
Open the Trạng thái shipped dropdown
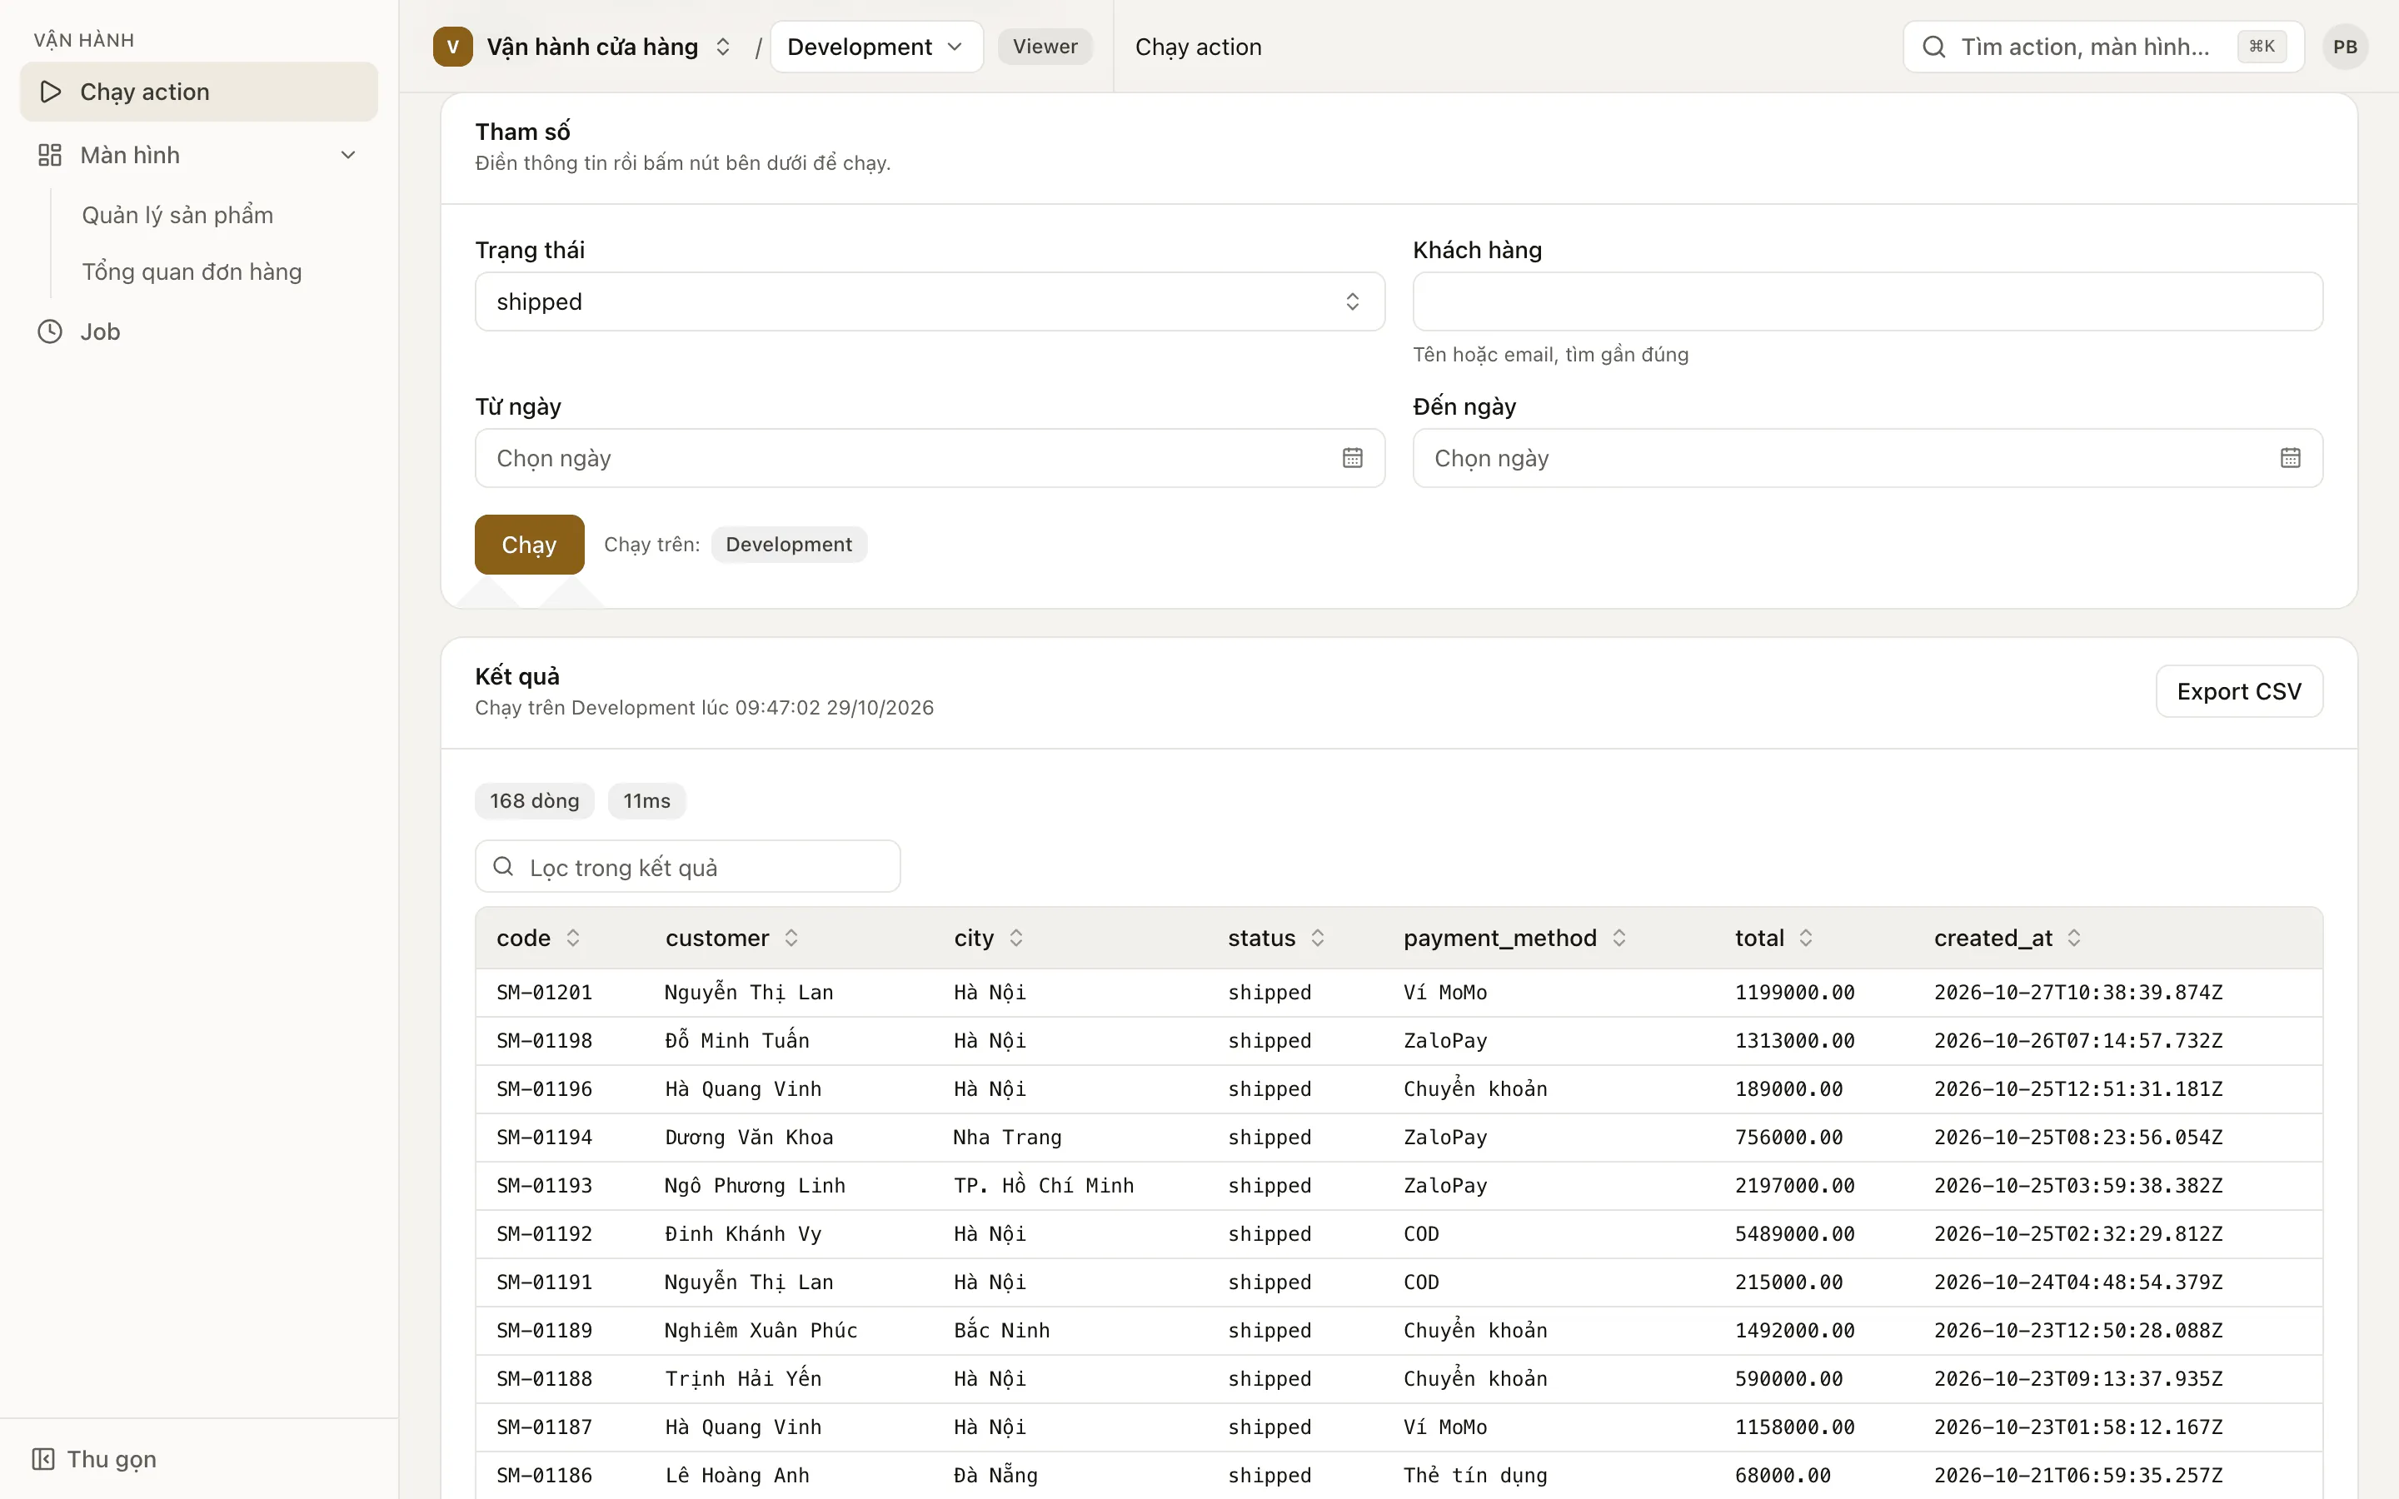pyautogui.click(x=929, y=301)
